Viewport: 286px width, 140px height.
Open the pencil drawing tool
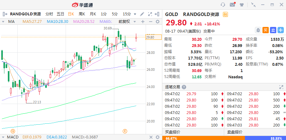click(x=142, y=14)
